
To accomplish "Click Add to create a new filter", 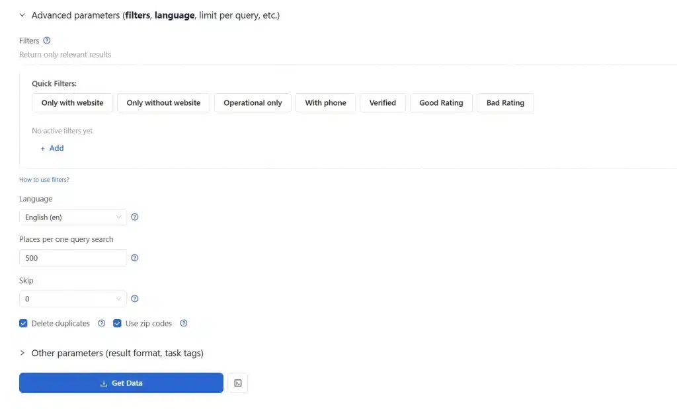I will coord(52,148).
